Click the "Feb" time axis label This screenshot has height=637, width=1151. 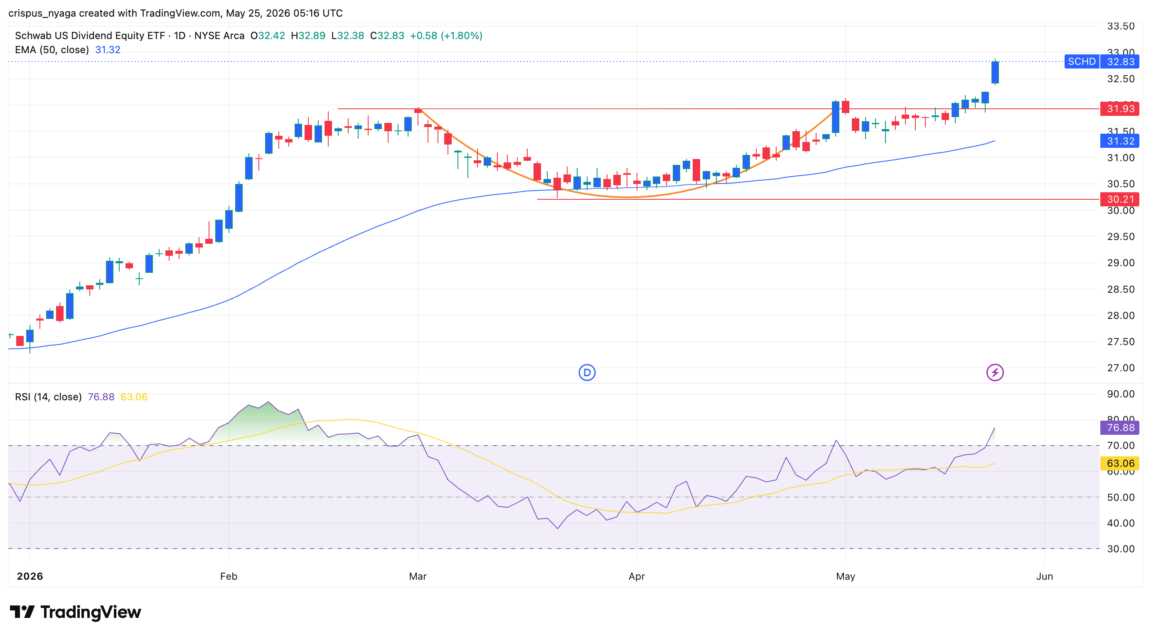(x=229, y=576)
